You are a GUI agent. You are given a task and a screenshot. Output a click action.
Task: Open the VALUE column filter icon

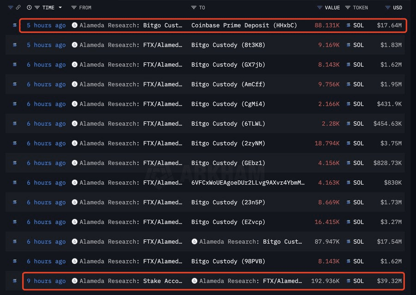320,7
